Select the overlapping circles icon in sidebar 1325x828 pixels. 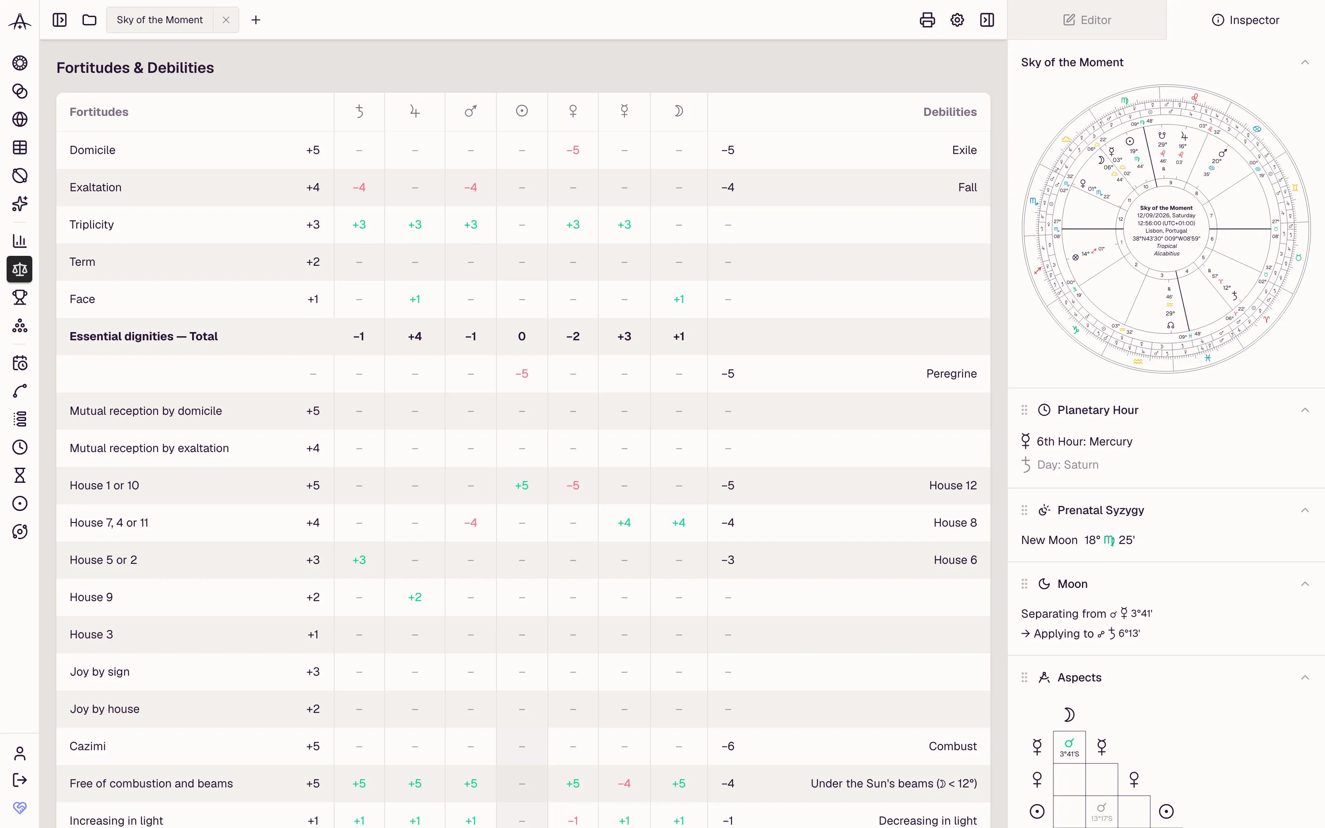(x=20, y=91)
